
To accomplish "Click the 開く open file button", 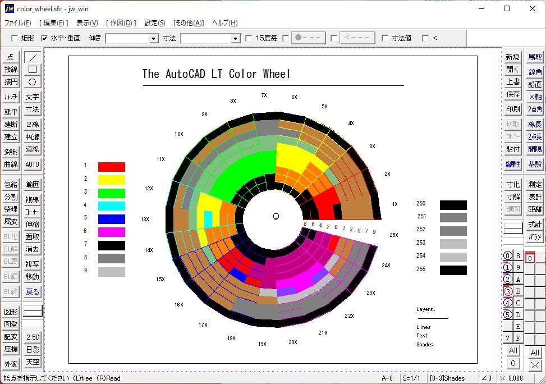I will tap(513, 70).
